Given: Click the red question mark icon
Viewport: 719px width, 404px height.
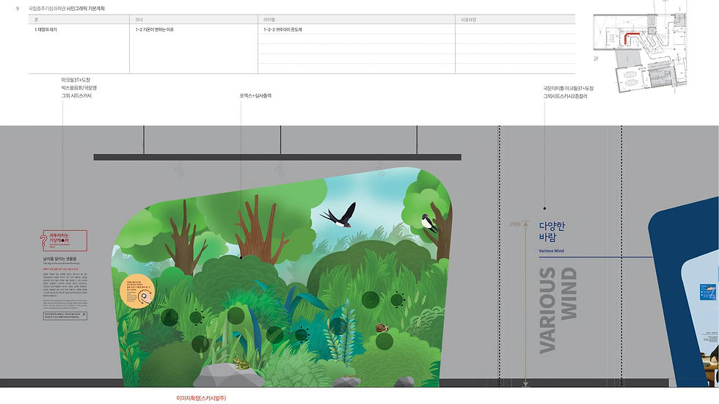Looking at the screenshot, I should click(43, 240).
